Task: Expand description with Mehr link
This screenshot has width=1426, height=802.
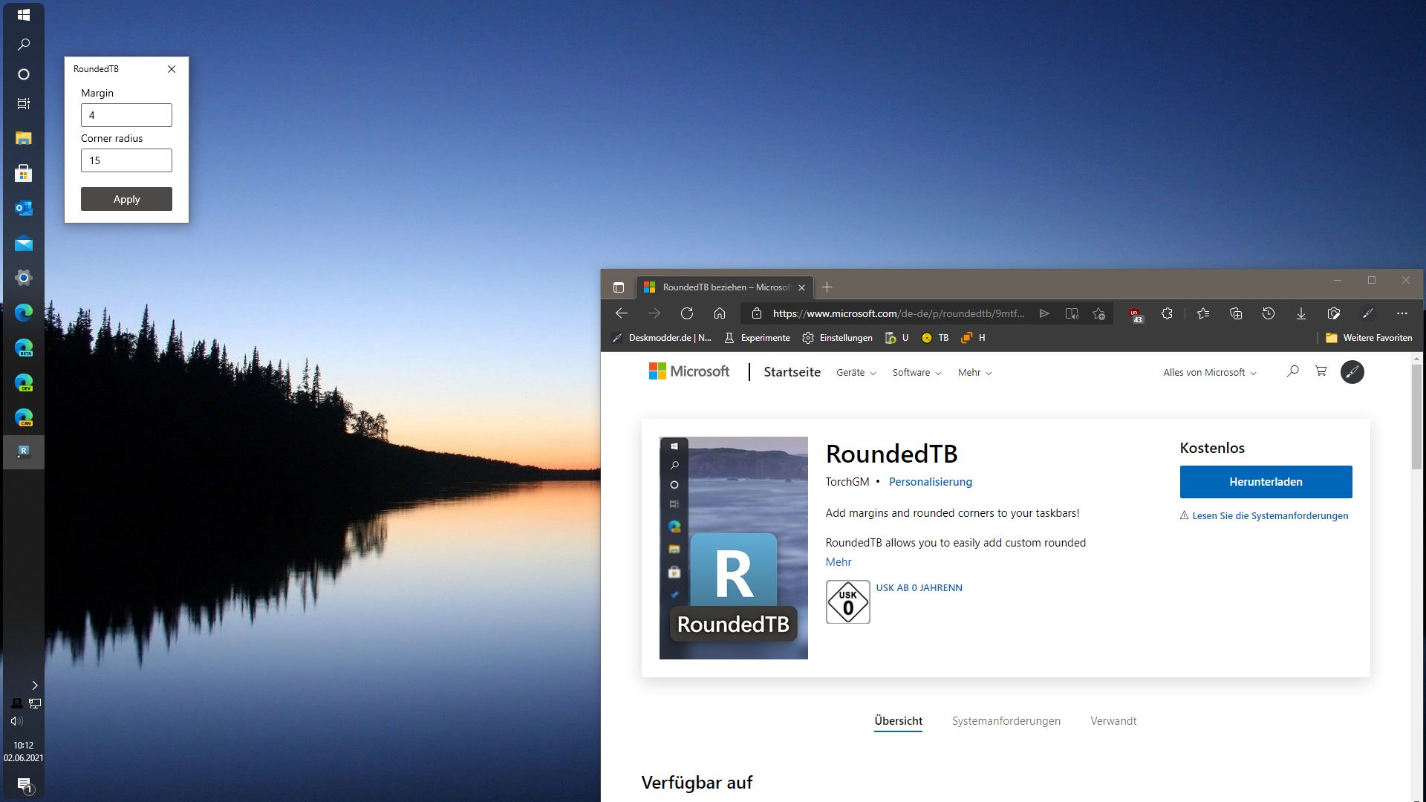Action: [839, 562]
